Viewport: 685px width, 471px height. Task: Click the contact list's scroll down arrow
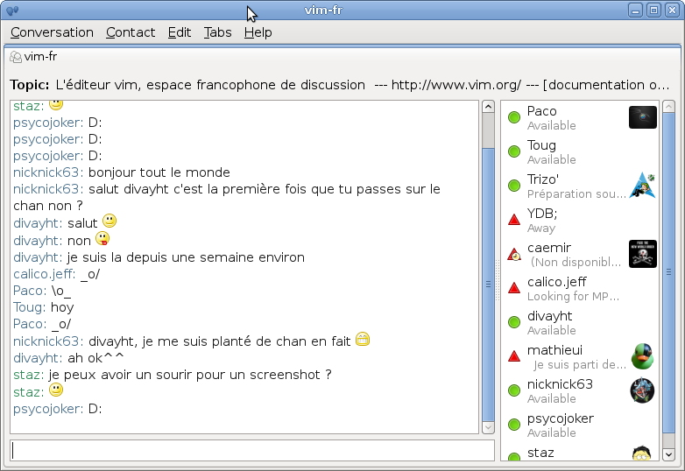(668, 455)
